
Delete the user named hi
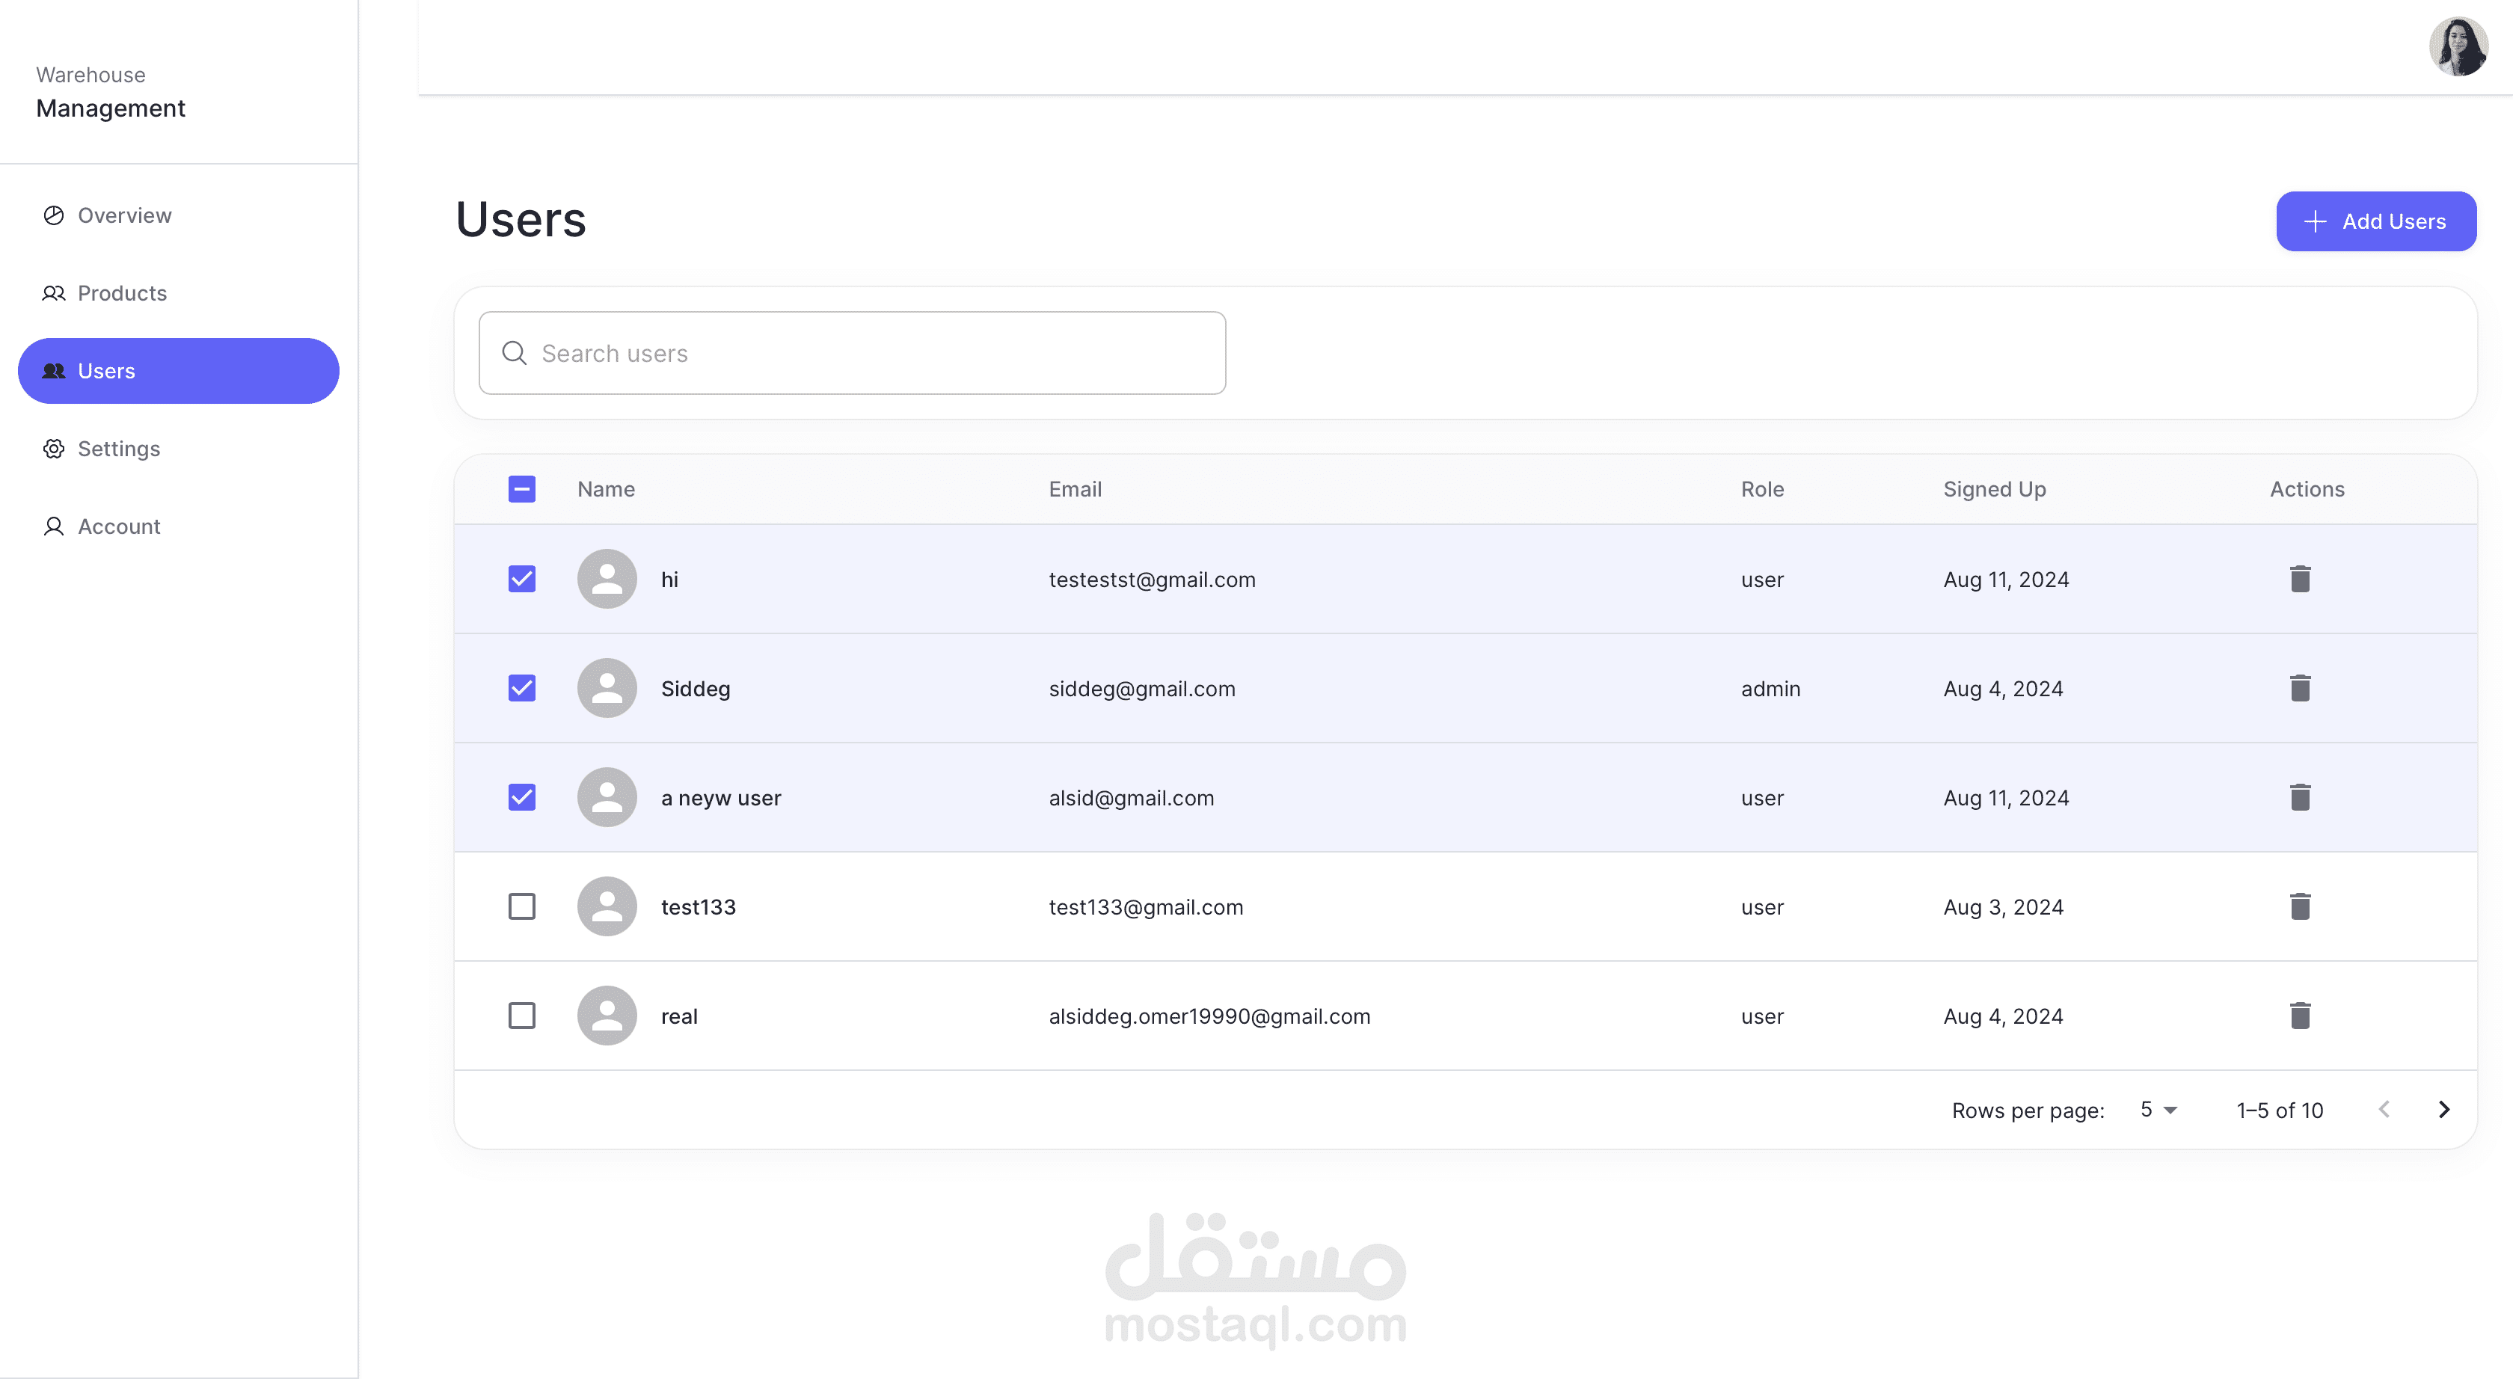(2299, 580)
